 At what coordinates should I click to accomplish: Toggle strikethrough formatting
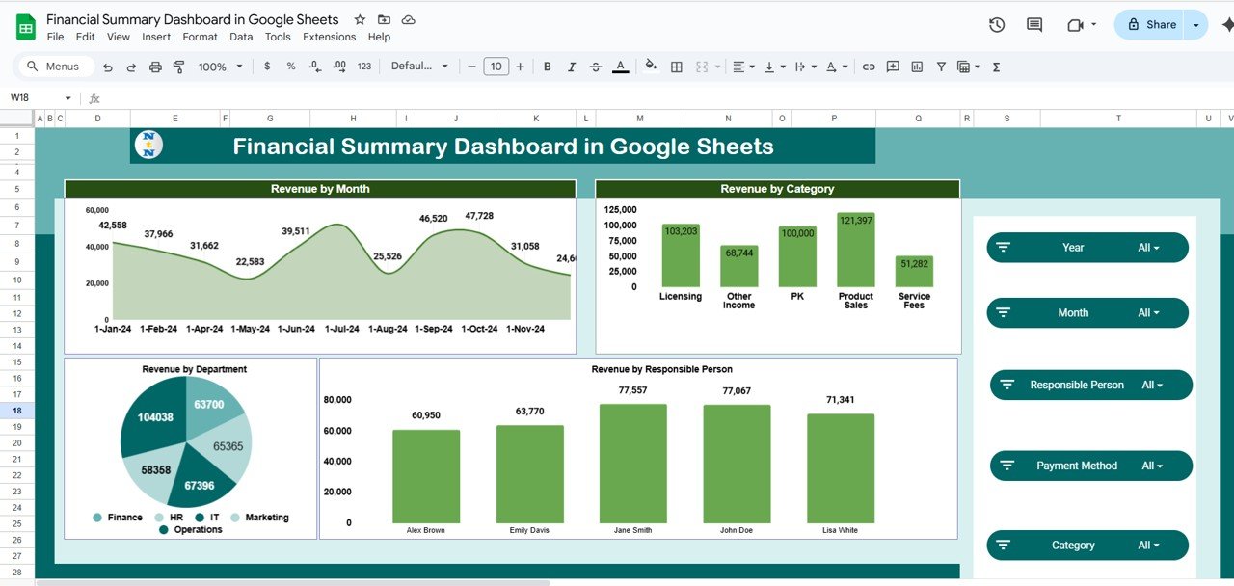pyautogui.click(x=596, y=67)
